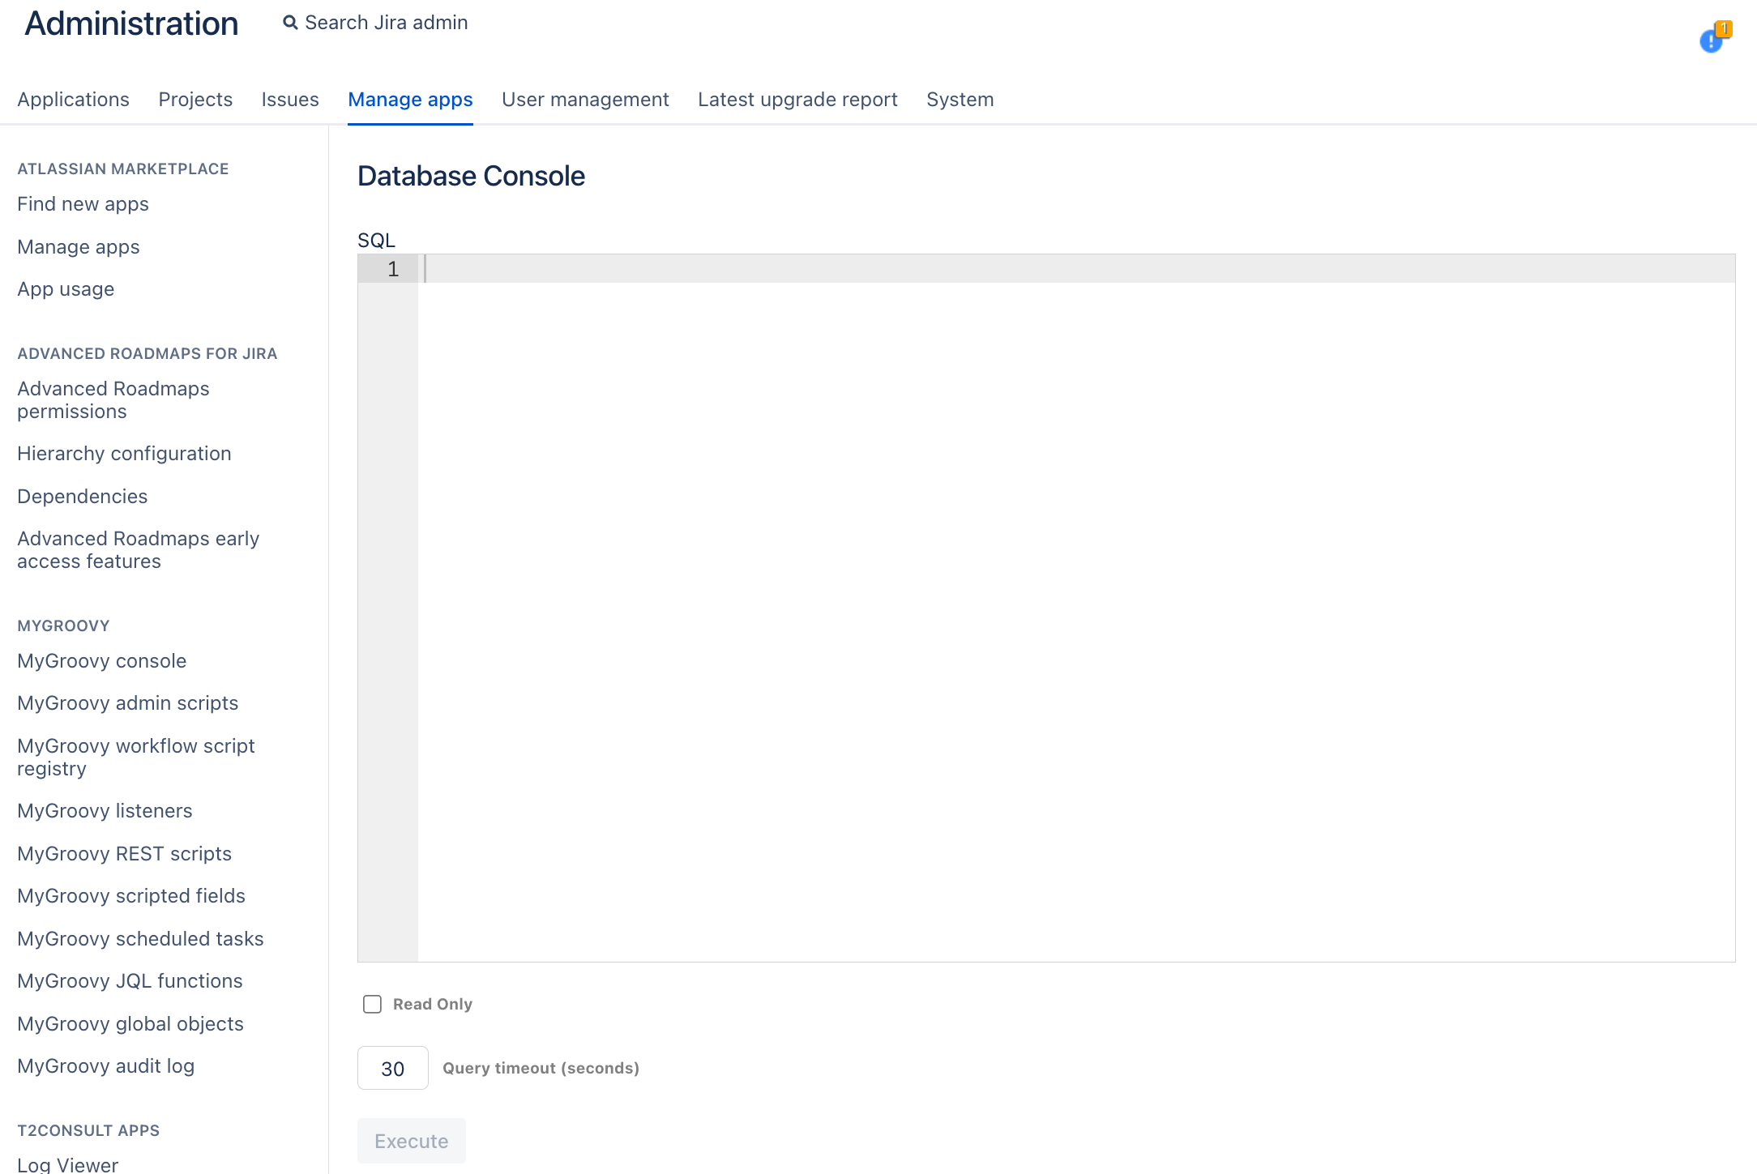Open App usage page

(x=66, y=288)
